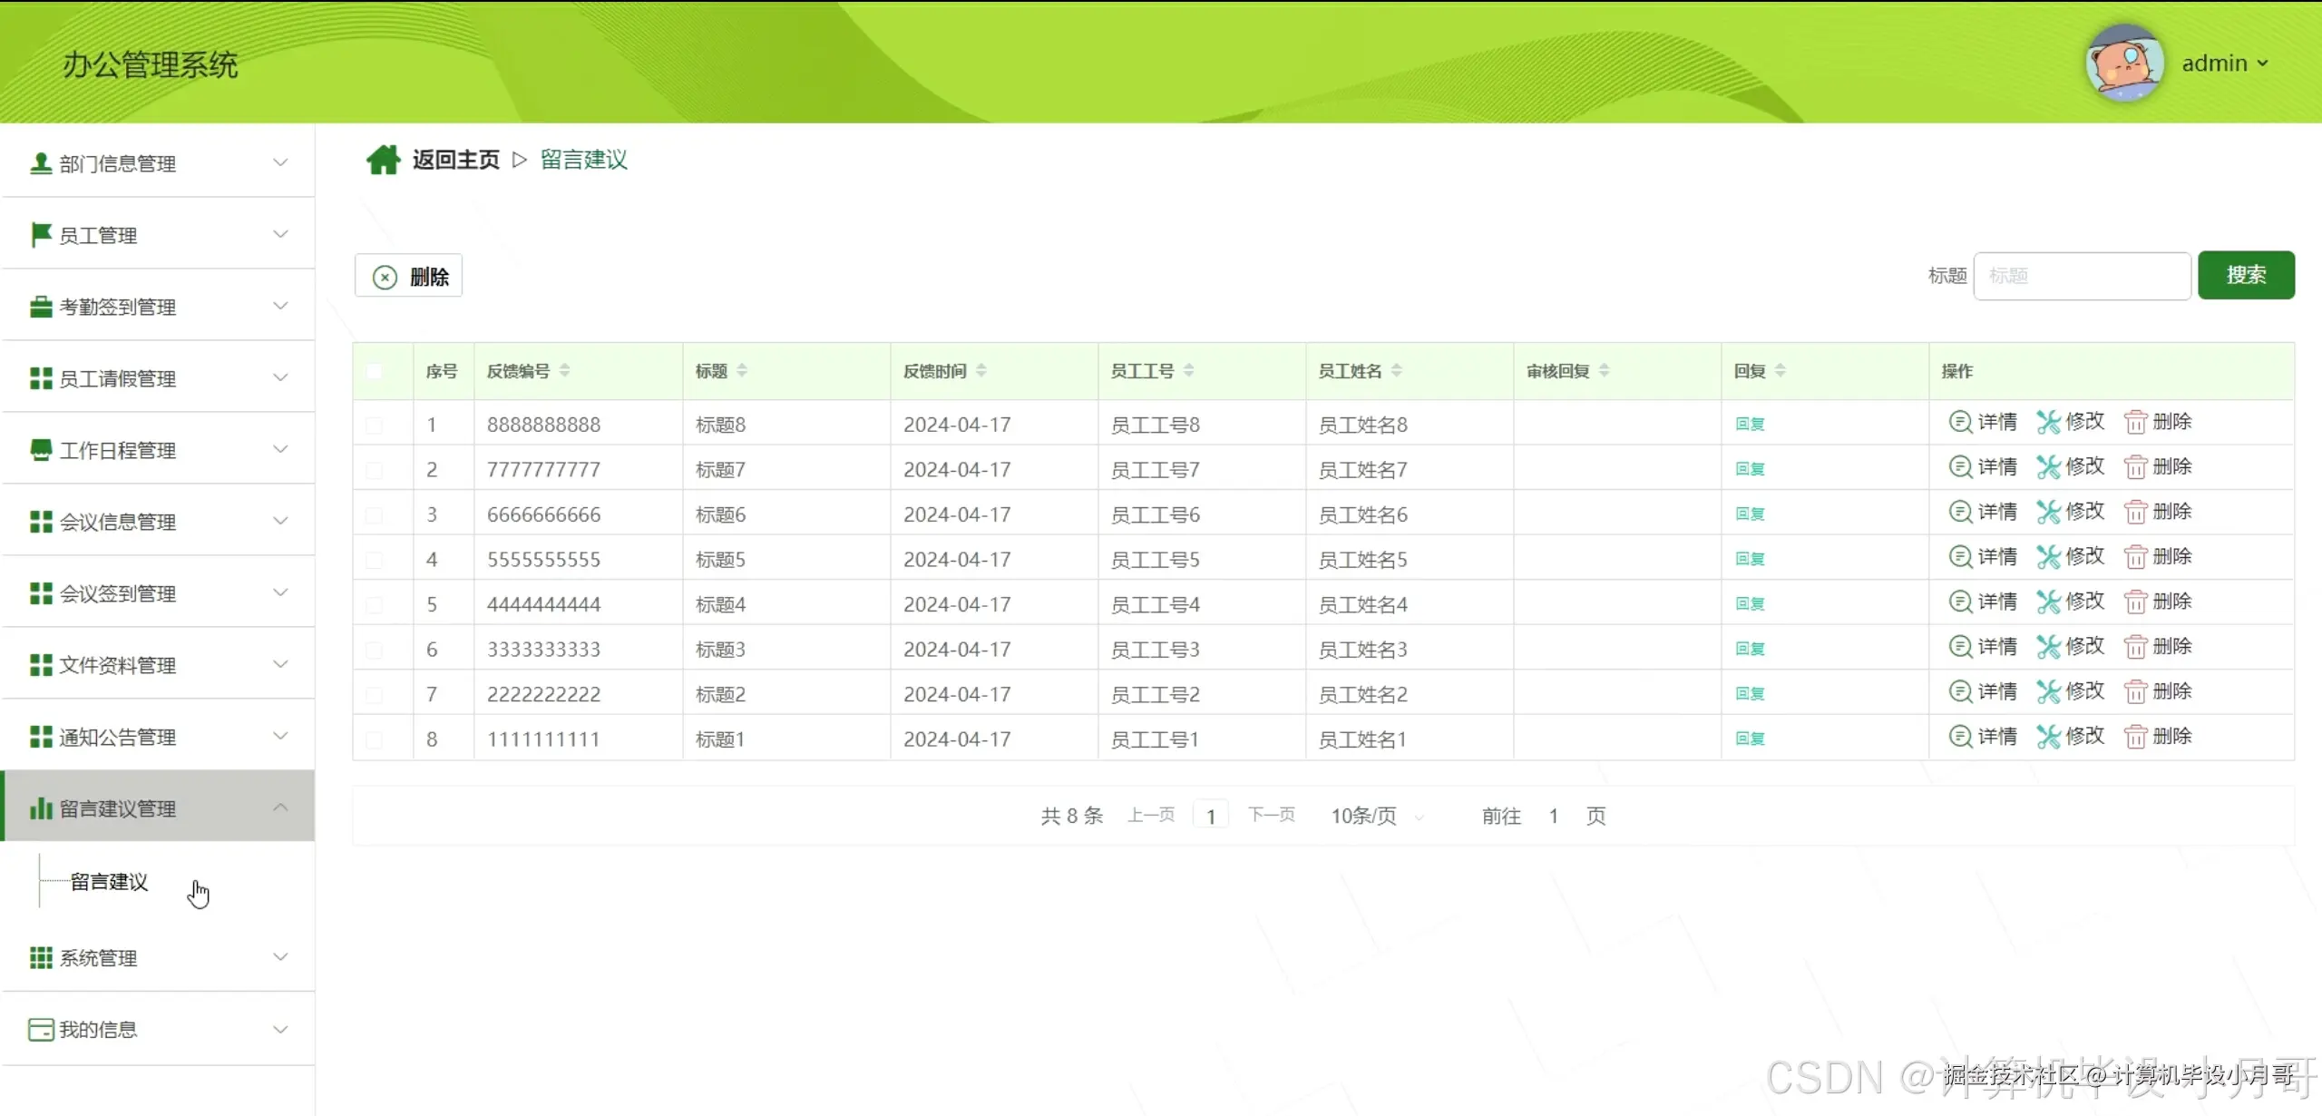This screenshot has height=1116, width=2322.
Task: Click the green 搜索 button
Action: coord(2245,276)
